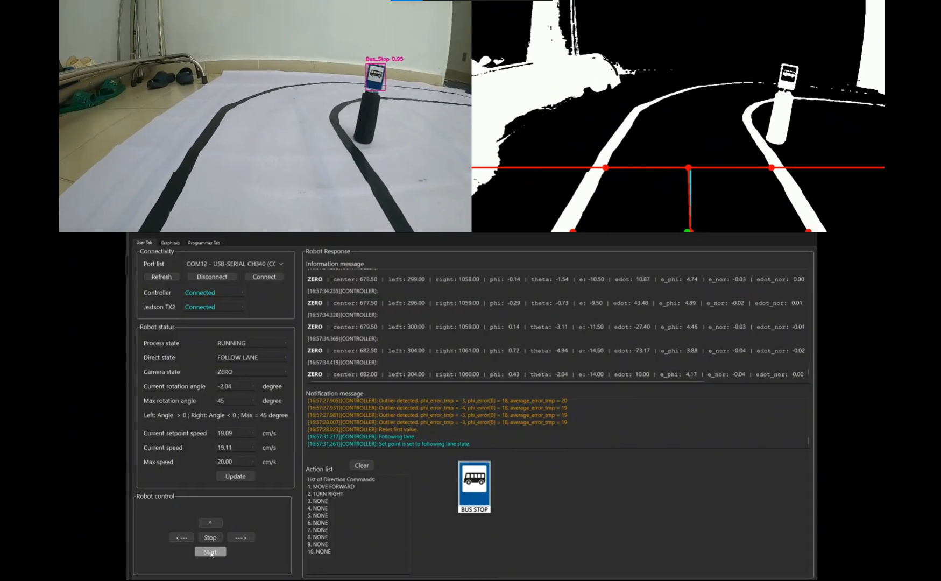Click the Disconnect button
Screen dimensions: 941x581
(212, 277)
